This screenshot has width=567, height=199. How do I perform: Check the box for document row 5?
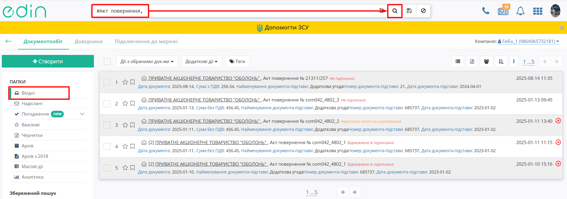[x=107, y=168]
